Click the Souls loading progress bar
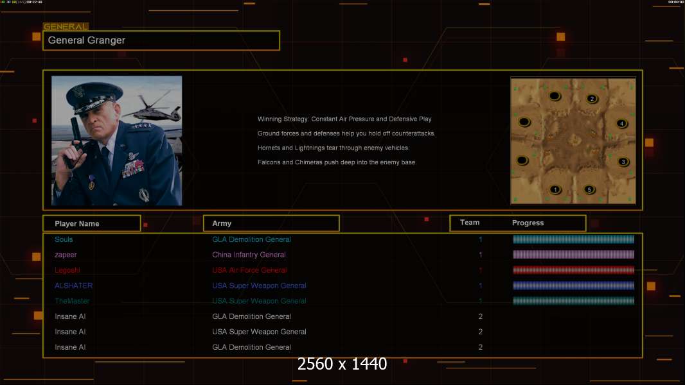Viewport: 685px width, 385px height. pyautogui.click(x=573, y=239)
